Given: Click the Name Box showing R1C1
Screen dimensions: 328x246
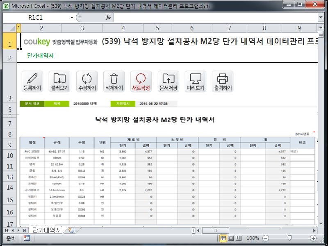Looking at the screenshot, I should pyautogui.click(x=36, y=17).
